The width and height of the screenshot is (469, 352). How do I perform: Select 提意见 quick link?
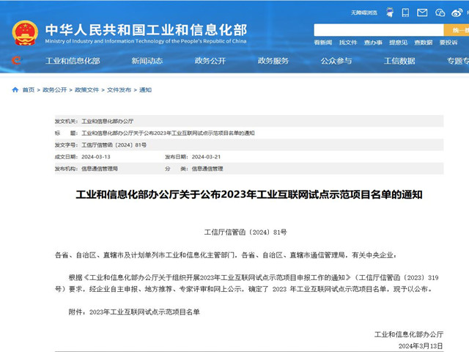click(398, 43)
